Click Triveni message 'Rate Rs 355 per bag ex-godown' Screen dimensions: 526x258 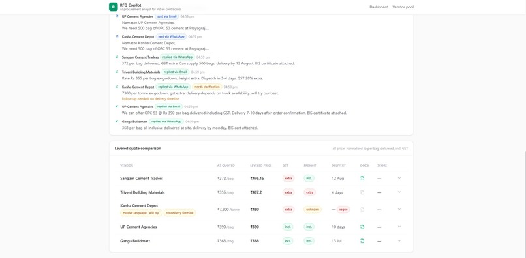(x=193, y=78)
